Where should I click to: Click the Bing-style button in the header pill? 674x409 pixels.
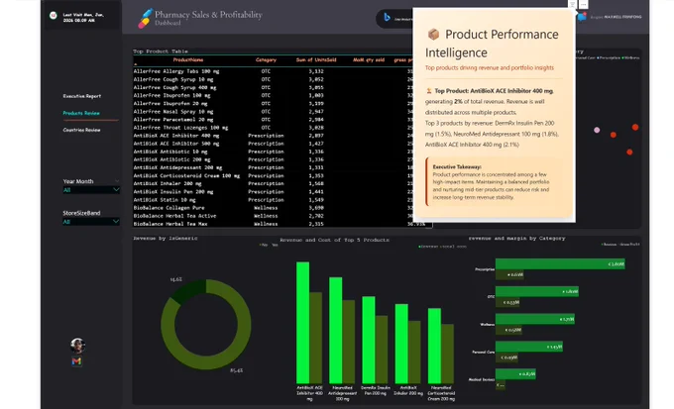(387, 17)
